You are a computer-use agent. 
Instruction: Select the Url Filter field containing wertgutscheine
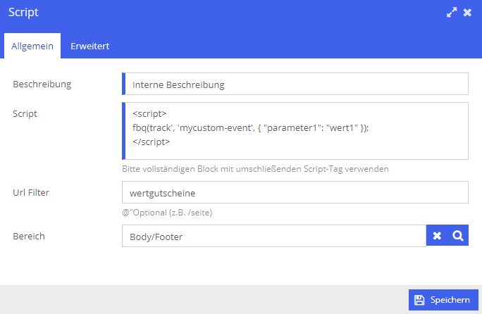click(295, 192)
